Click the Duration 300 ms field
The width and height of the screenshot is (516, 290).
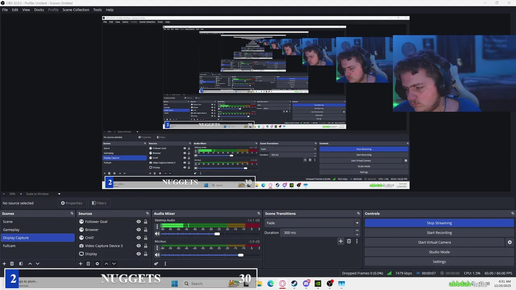click(317, 232)
